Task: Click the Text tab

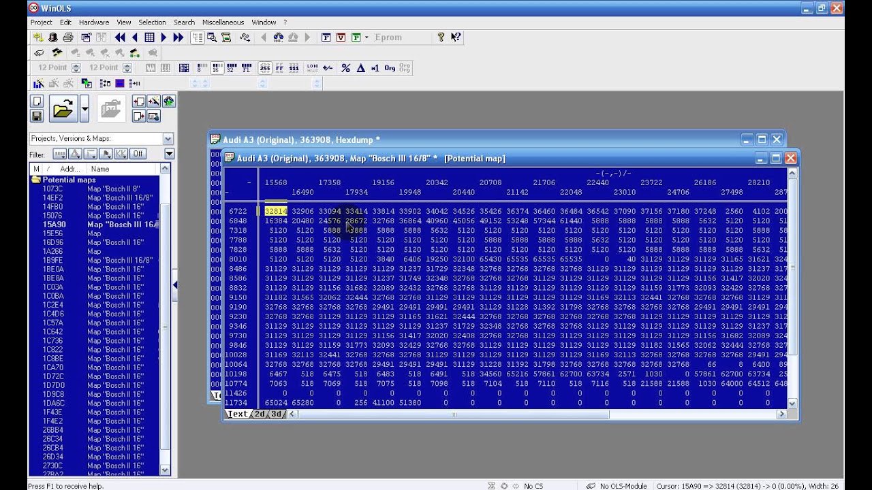Action: (x=238, y=414)
